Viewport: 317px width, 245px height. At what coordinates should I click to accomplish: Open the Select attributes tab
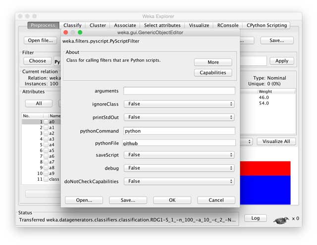click(x=162, y=25)
